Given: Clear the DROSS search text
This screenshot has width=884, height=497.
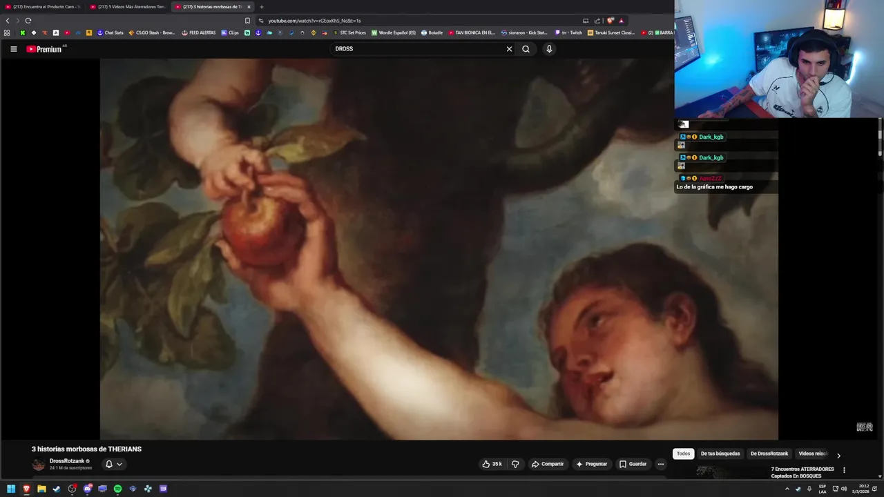Looking at the screenshot, I should tap(509, 49).
